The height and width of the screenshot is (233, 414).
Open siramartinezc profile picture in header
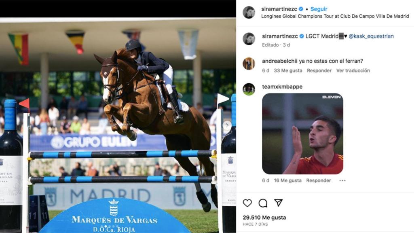click(x=249, y=12)
